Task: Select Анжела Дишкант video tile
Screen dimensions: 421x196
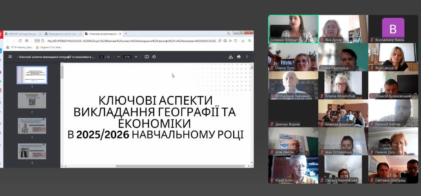Action: pyautogui.click(x=343, y=113)
